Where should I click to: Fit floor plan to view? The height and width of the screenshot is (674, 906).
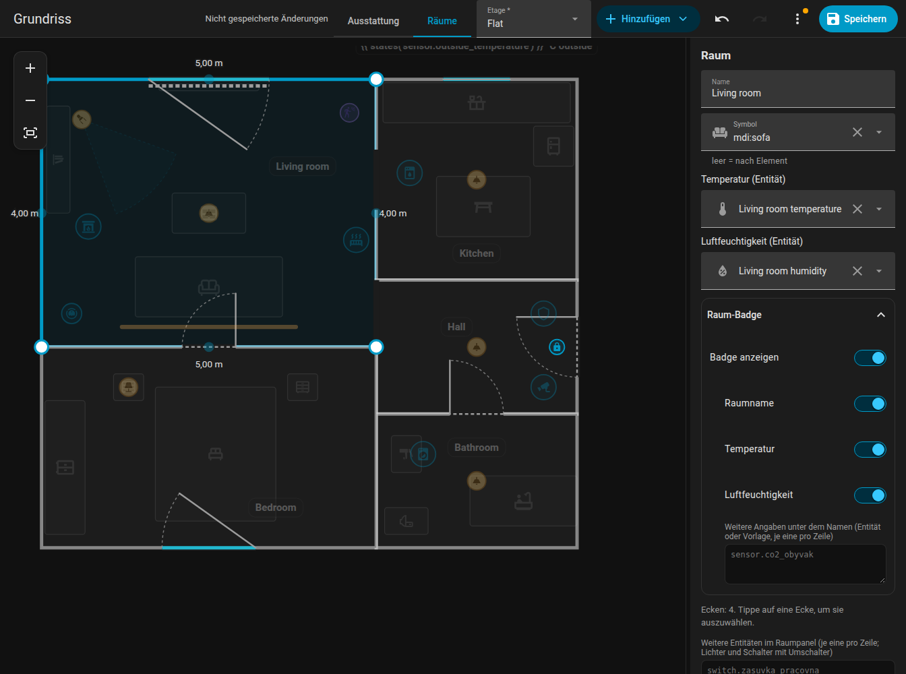point(30,133)
